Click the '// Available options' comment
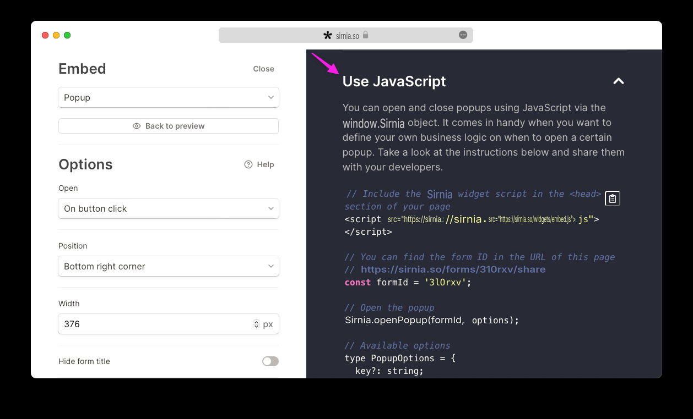Viewport: 693px width, 419px height. pyautogui.click(x=397, y=345)
